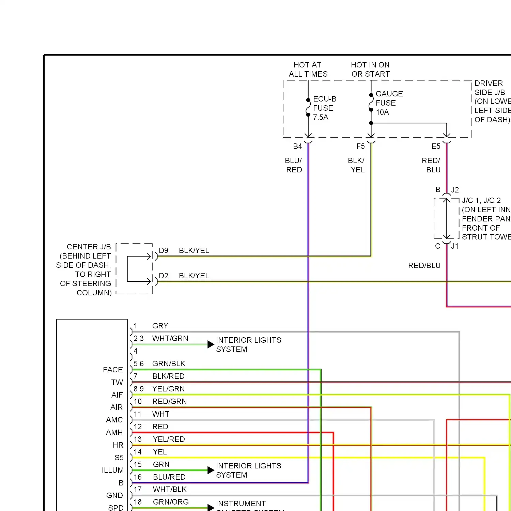Select 'RED/BLU' label beneath the J1 connector
511x511 pixels.
tap(424, 265)
